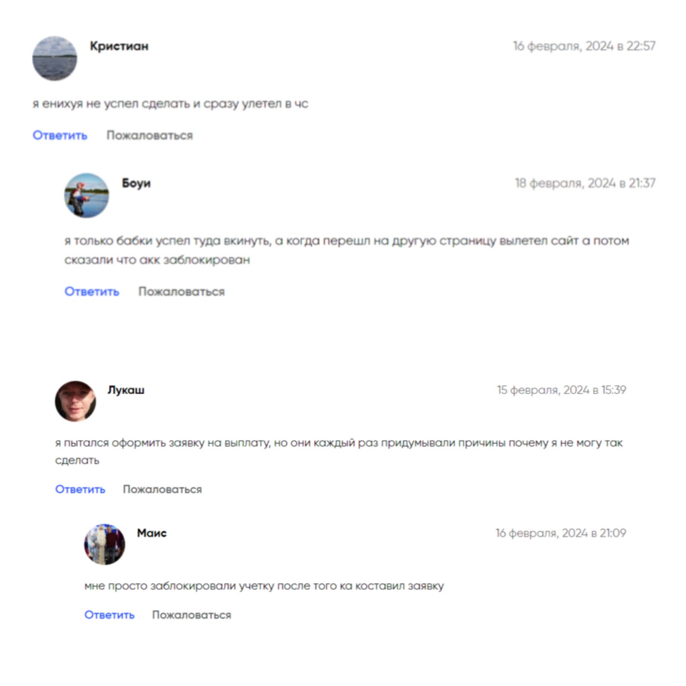Open Лукаш's face avatar picture
686x686 pixels.
(x=75, y=401)
